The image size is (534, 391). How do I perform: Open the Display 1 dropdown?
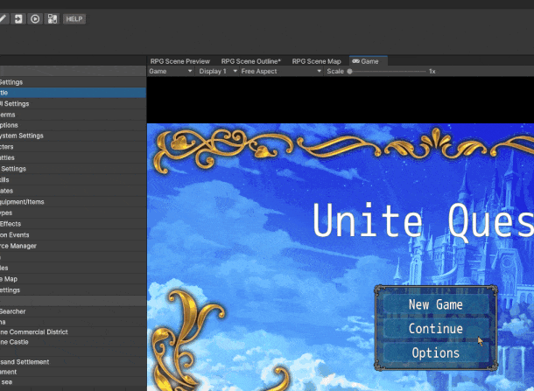point(217,71)
